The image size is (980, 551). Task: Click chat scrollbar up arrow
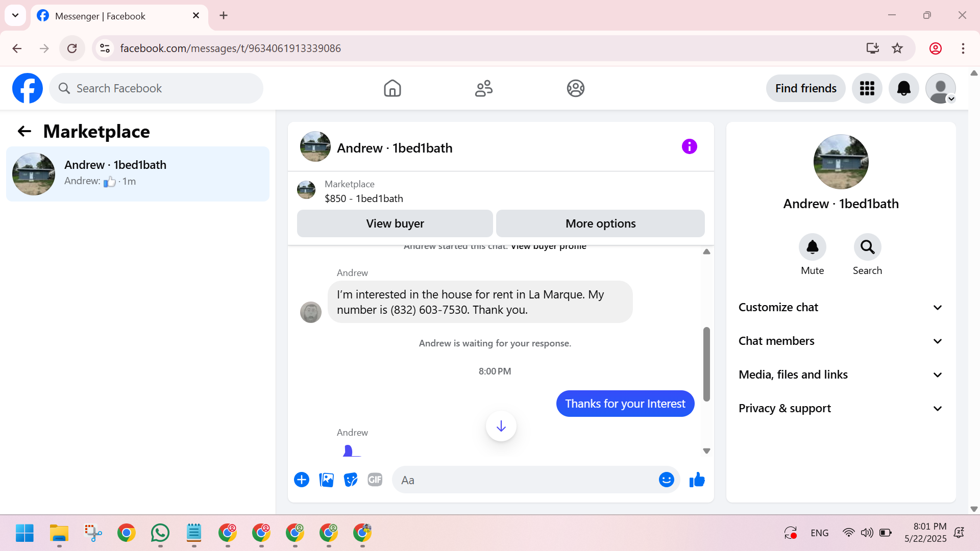pos(706,252)
